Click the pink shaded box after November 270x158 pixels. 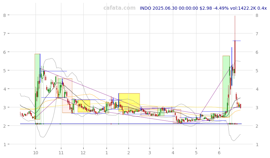tap(67, 96)
